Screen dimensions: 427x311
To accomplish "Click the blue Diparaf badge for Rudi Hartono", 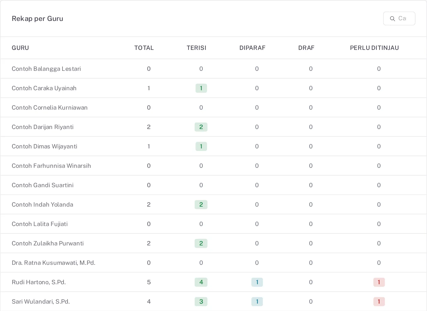I will tap(257, 282).
